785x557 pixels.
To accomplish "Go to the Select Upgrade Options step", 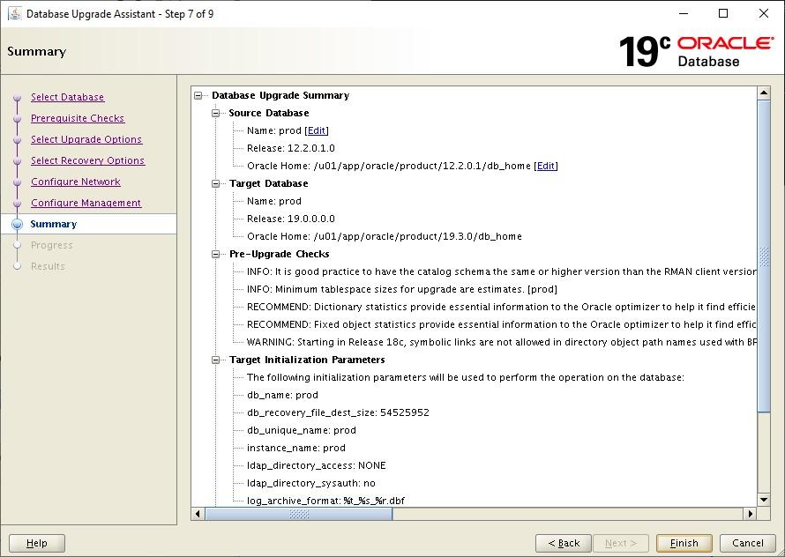I will point(86,139).
